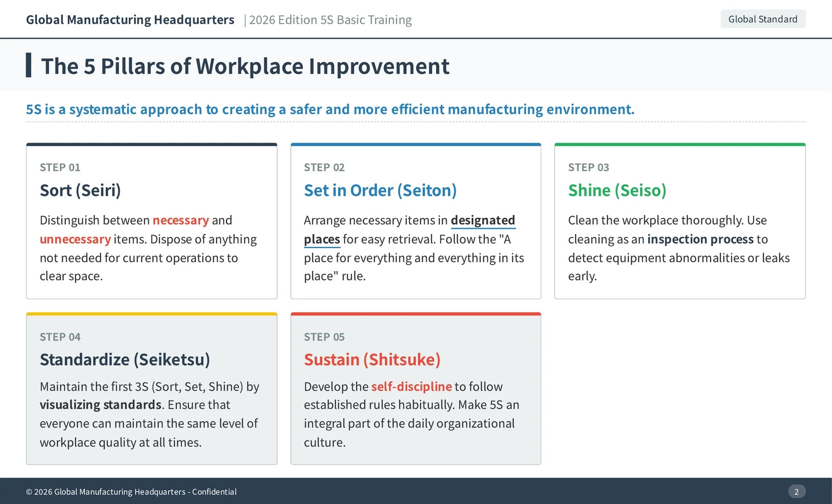Click the Set in Order (Seiton) heading
The height and width of the screenshot is (504, 832).
pyautogui.click(x=380, y=190)
